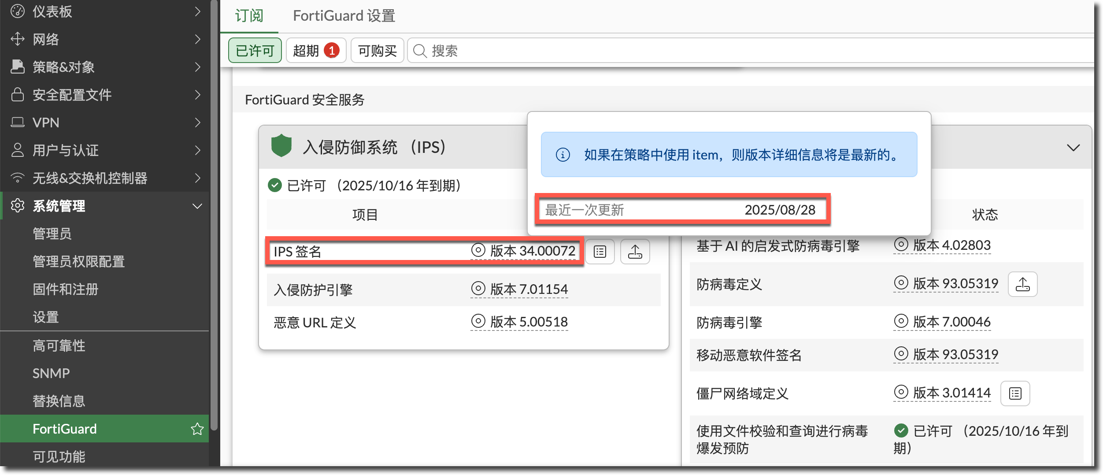The width and height of the screenshot is (1103, 475).
Task: Click the 版本 34.00072 version link
Action: (532, 251)
